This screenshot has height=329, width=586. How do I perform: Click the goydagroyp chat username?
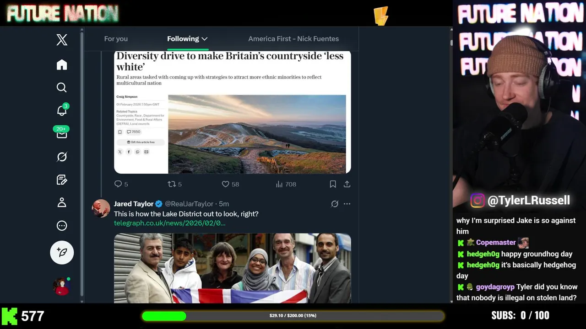[495, 287]
